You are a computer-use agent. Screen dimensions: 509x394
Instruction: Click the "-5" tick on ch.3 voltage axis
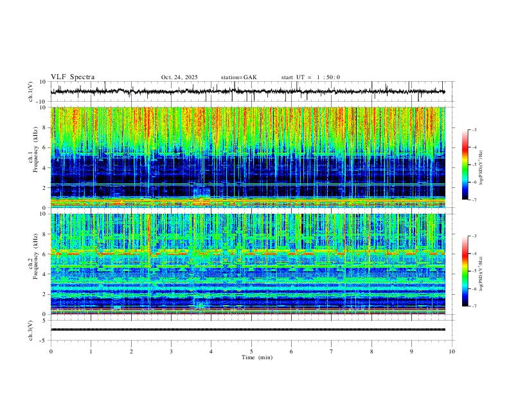coord(44,341)
